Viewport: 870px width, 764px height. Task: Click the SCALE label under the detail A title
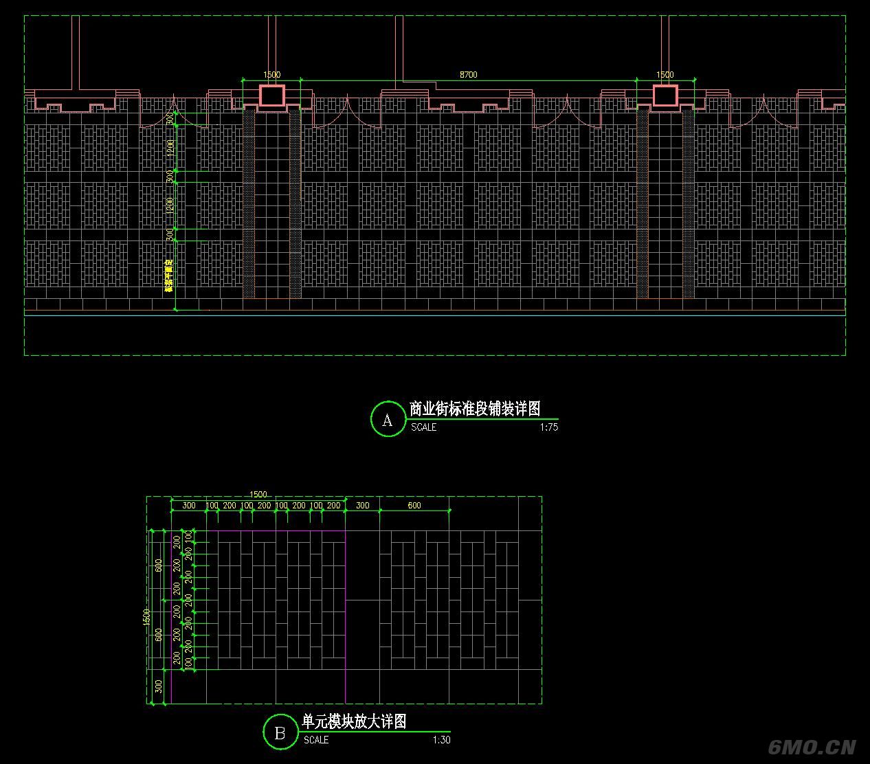pos(424,427)
